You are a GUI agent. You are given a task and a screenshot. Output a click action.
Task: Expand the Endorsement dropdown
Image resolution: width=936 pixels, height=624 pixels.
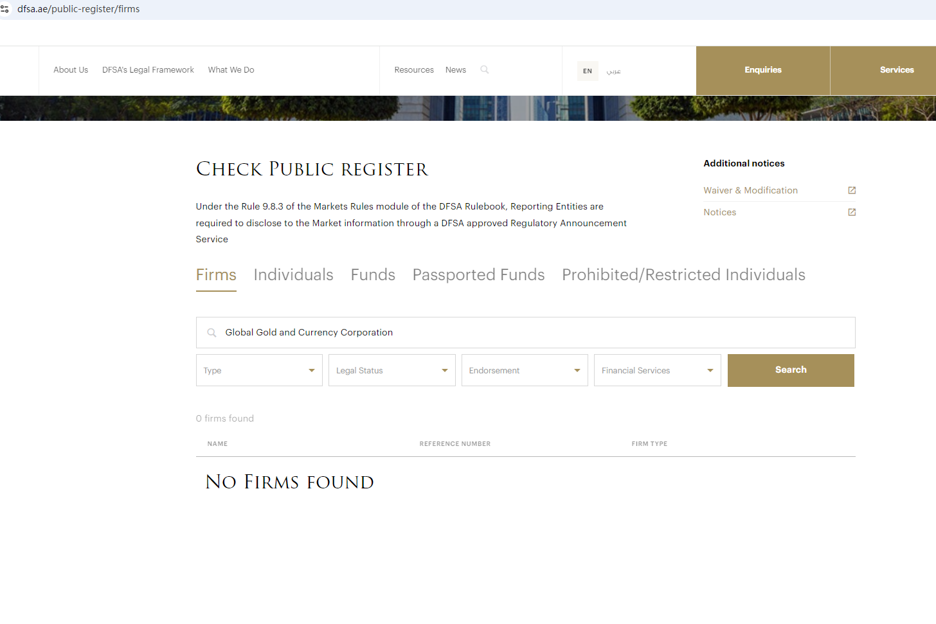pyautogui.click(x=525, y=370)
